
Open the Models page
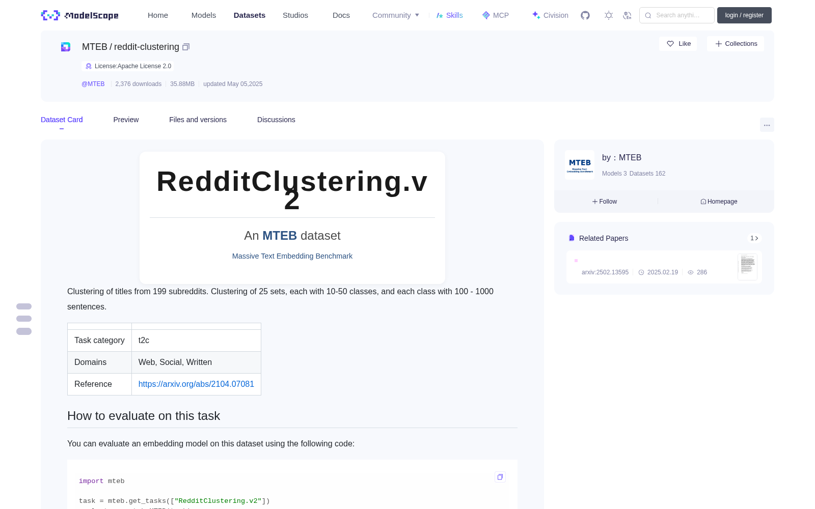[204, 15]
